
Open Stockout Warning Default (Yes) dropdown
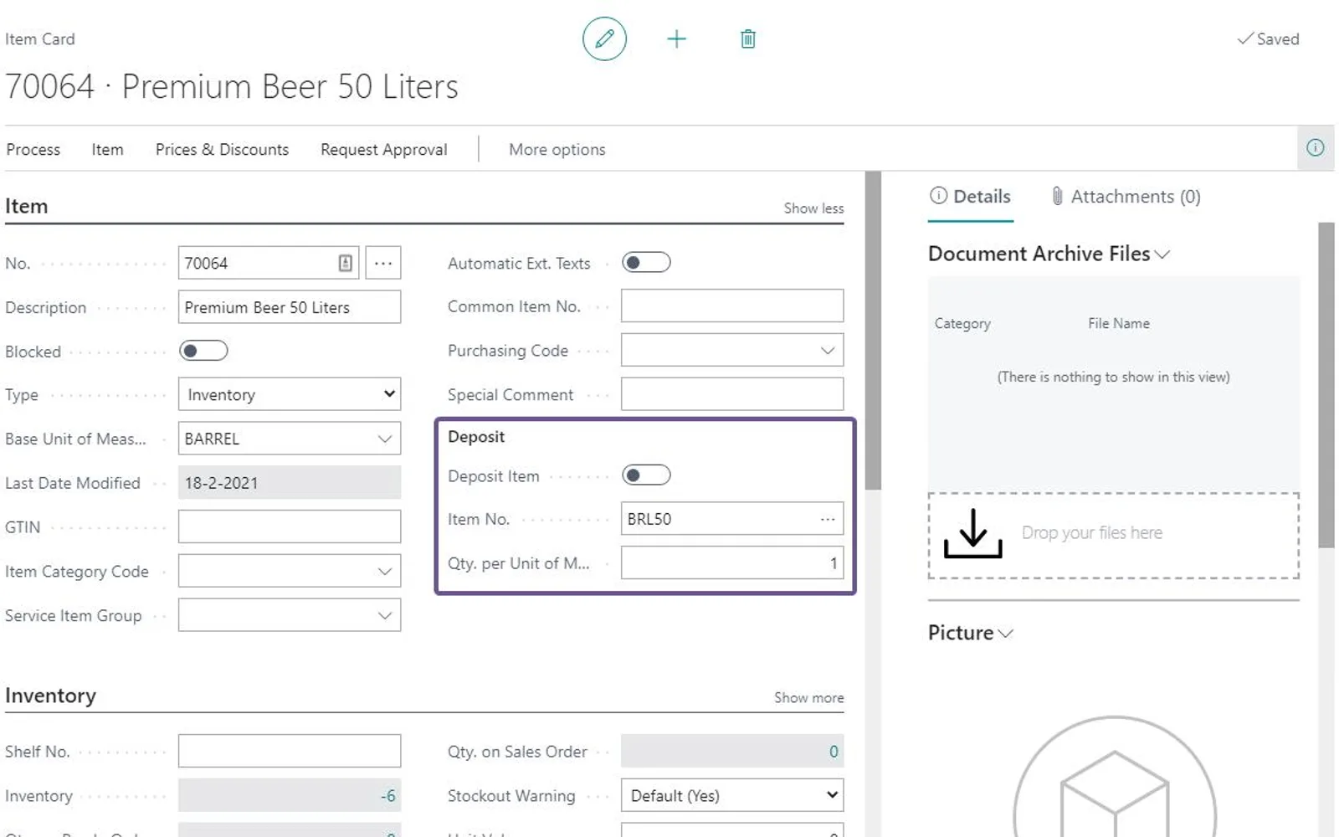coord(732,795)
